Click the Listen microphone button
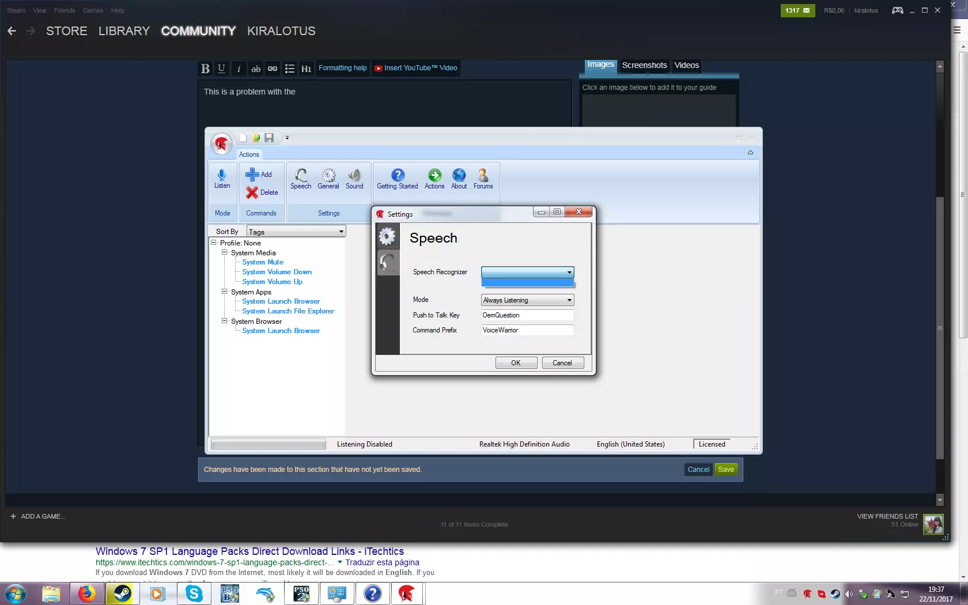 (x=222, y=179)
